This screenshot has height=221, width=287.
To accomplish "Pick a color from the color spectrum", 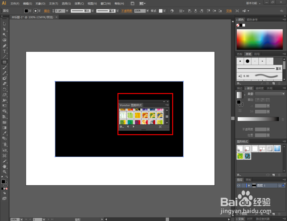I will tap(260, 39).
